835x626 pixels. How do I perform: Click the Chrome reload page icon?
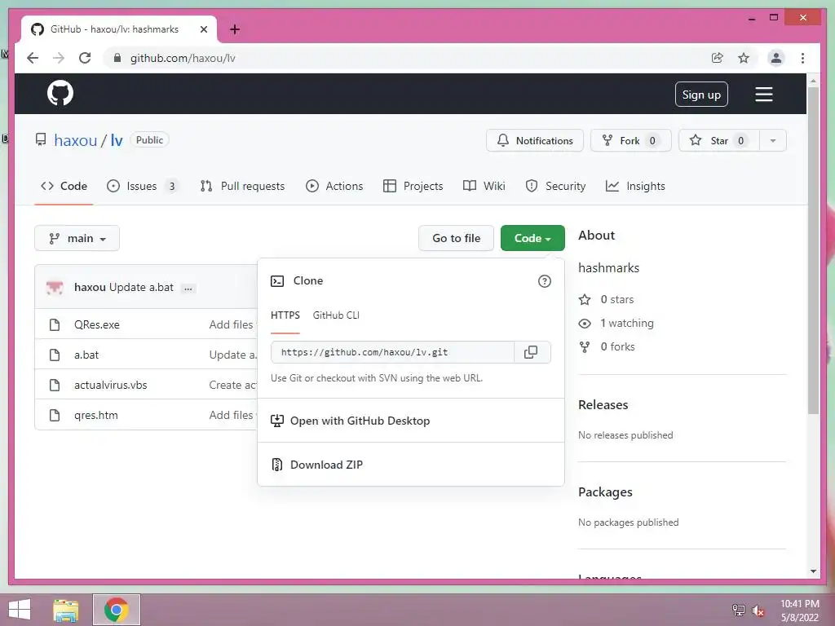point(85,58)
